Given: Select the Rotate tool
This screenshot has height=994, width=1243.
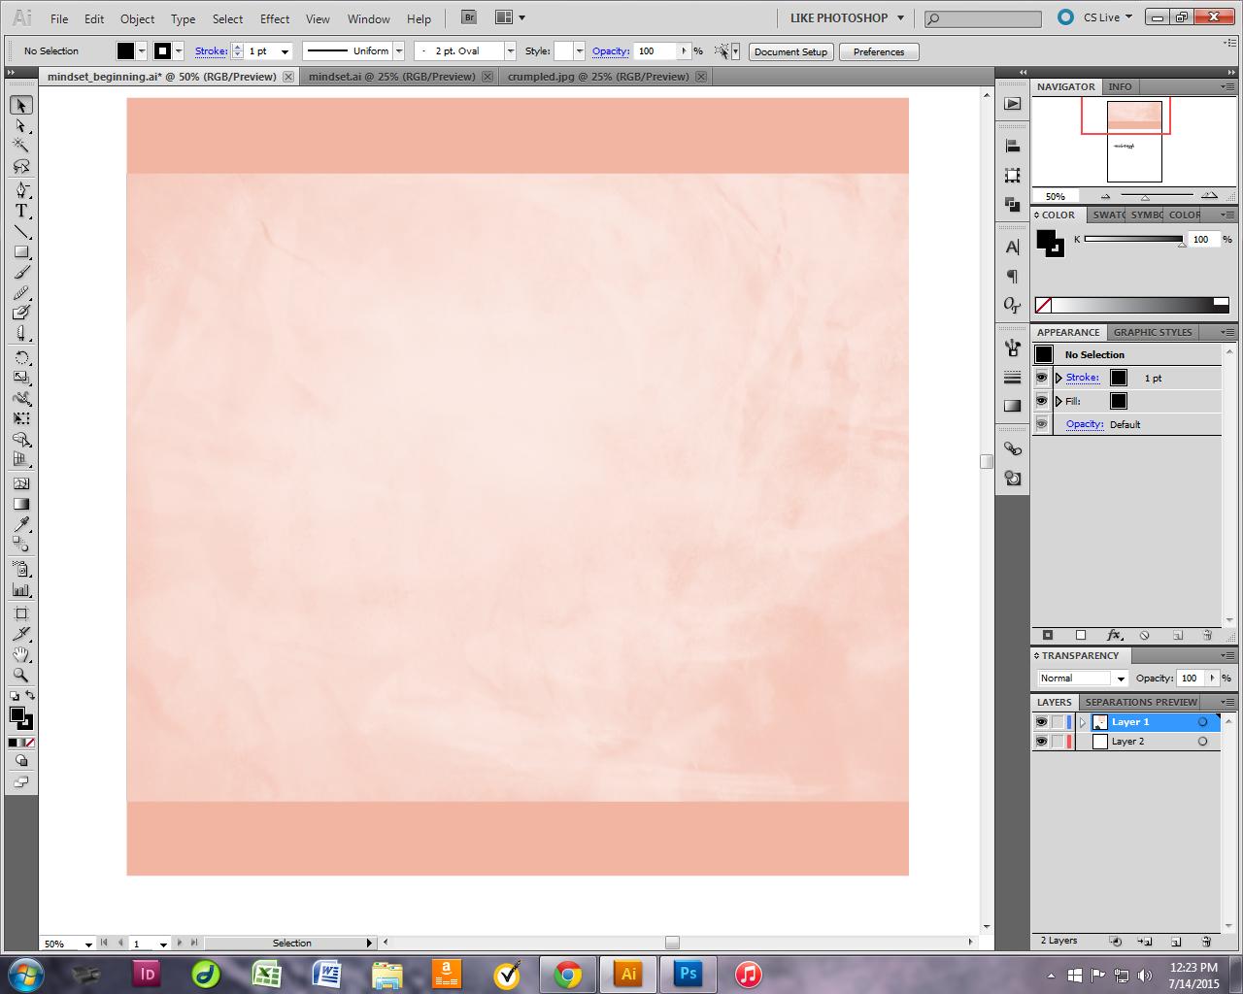Looking at the screenshot, I should coord(20,357).
